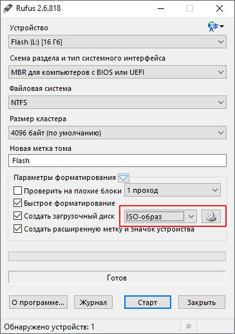
Task: Expand the 1 проход passes dropdown
Action: click(173, 190)
